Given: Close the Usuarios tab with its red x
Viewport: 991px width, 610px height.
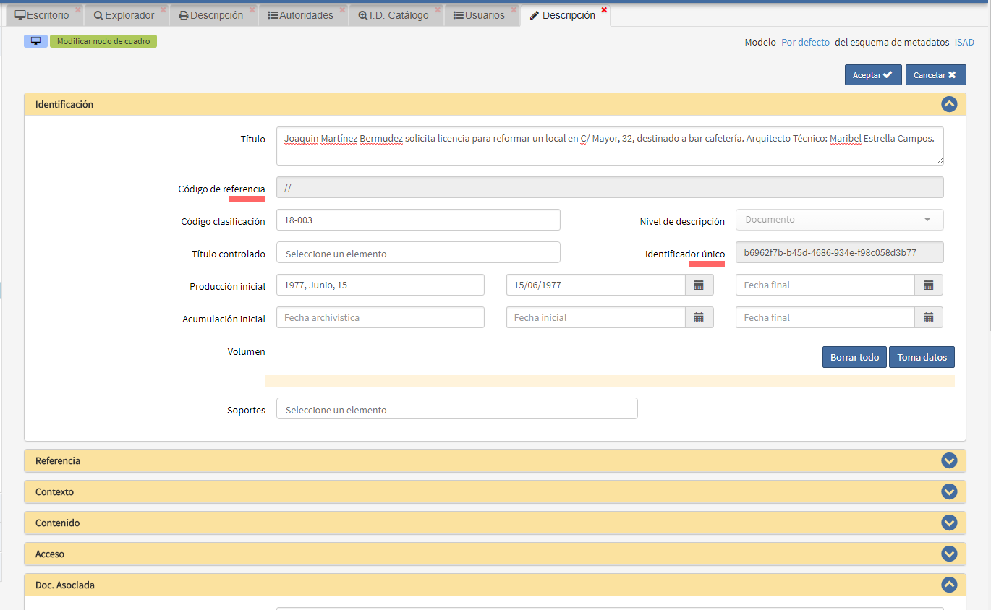Looking at the screenshot, I should point(514,9).
